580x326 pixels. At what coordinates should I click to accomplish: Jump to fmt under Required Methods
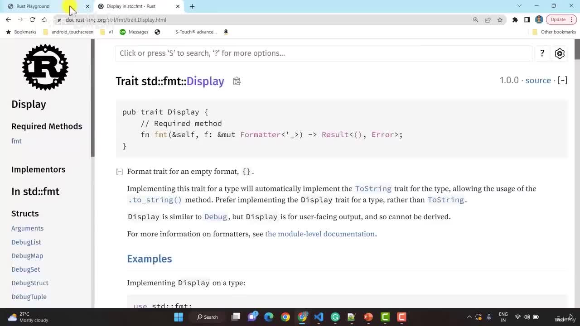tap(16, 141)
